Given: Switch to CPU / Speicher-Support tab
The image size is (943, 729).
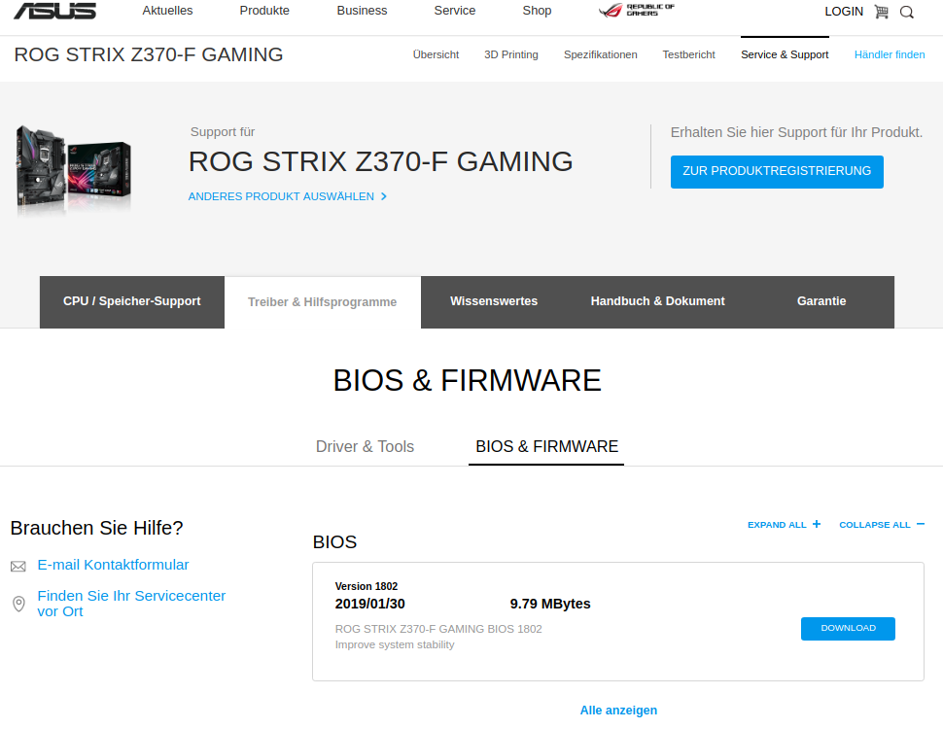Looking at the screenshot, I should pos(131,301).
